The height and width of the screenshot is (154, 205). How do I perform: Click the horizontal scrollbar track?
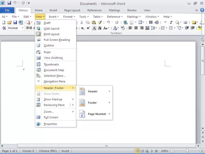[106, 146]
